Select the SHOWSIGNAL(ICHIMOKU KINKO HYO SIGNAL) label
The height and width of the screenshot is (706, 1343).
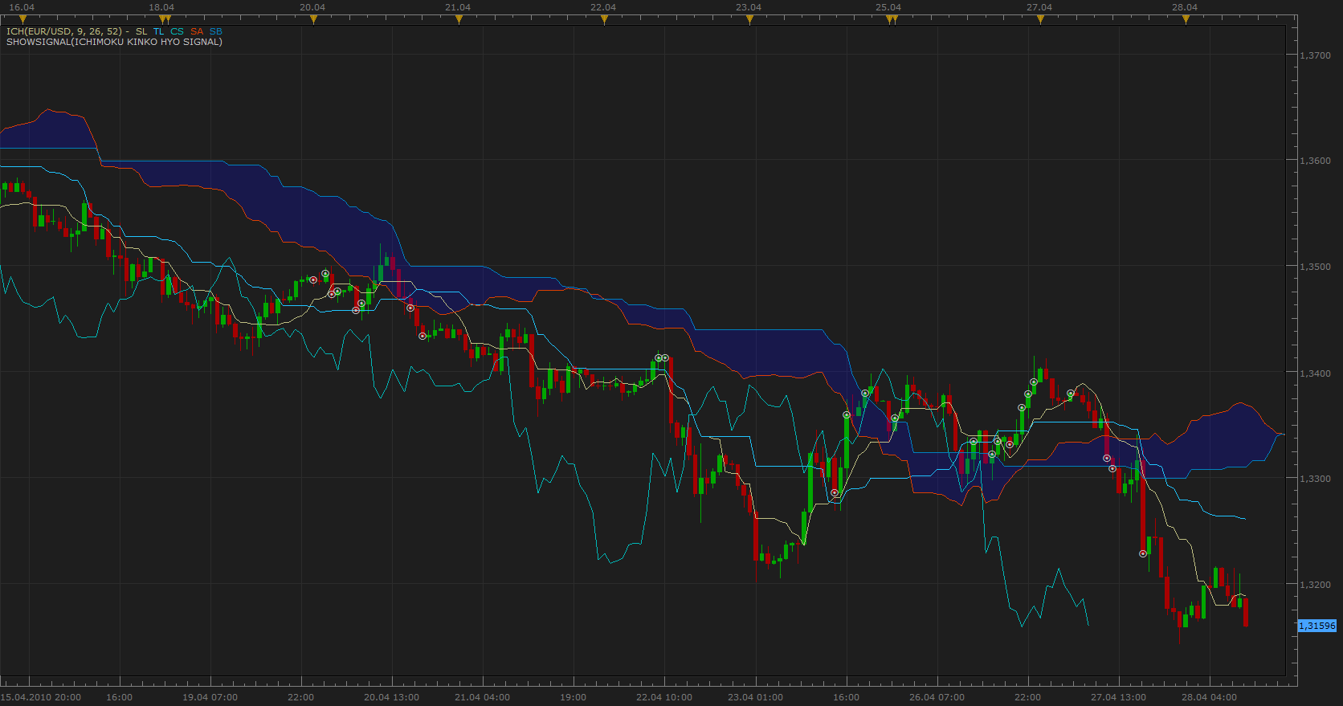tap(114, 42)
